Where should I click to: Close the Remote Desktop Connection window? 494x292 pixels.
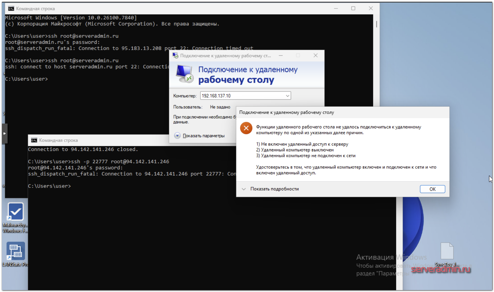click(315, 56)
